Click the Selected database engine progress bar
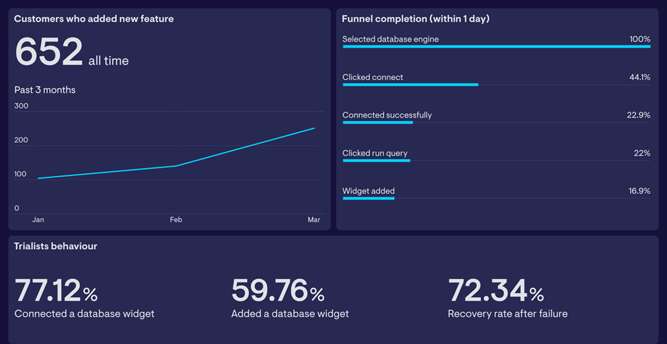The height and width of the screenshot is (344, 667). 496,47
